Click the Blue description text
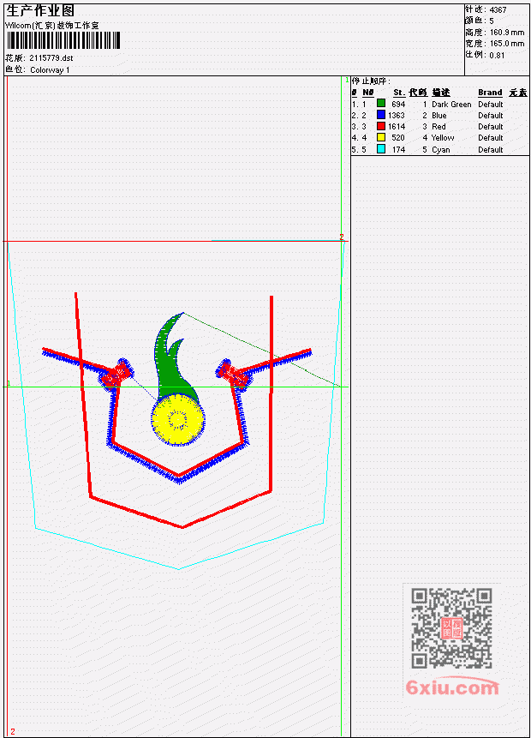The width and height of the screenshot is (531, 738). 439,116
